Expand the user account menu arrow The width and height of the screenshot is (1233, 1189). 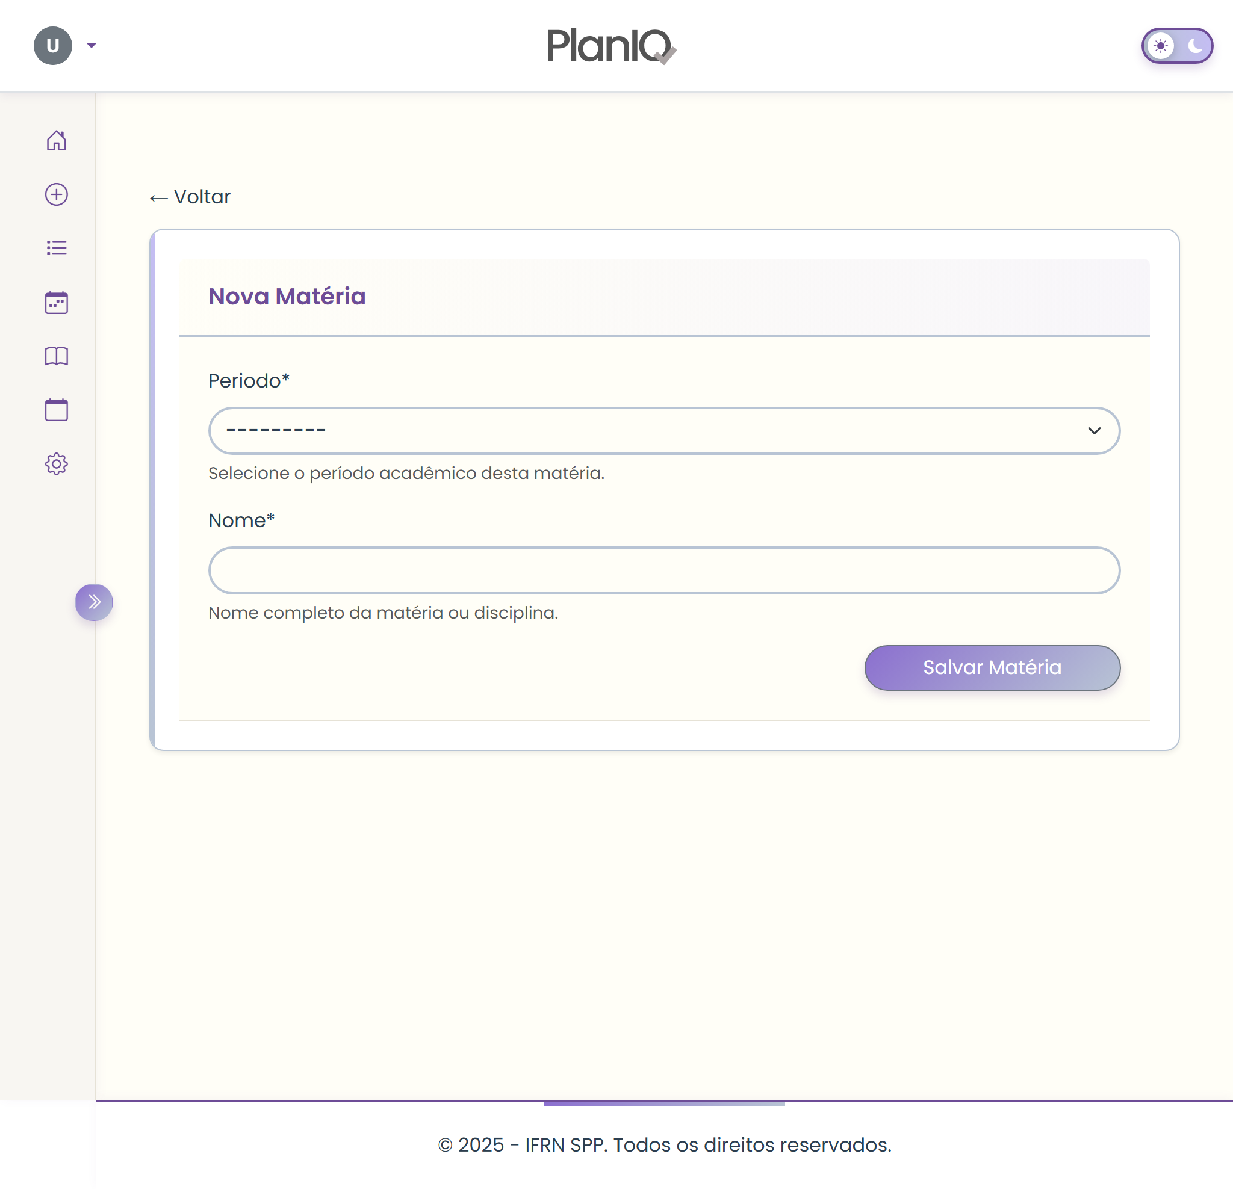point(92,46)
